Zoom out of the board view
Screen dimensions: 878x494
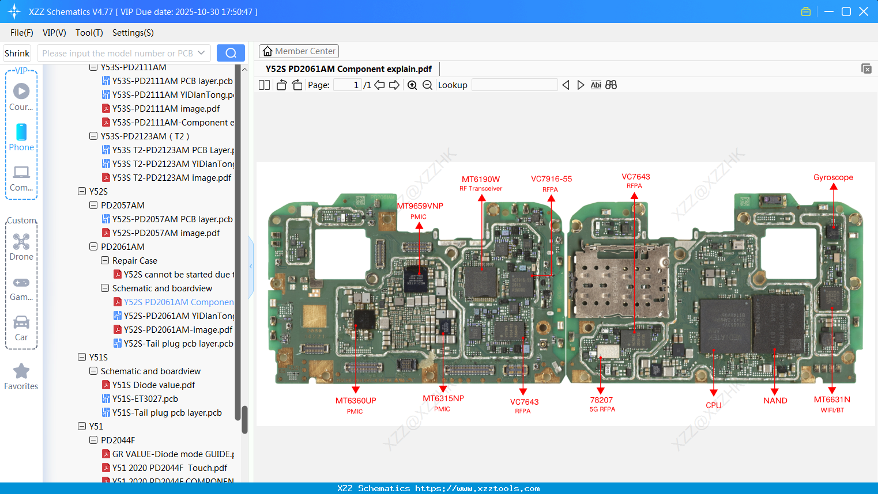click(x=427, y=85)
